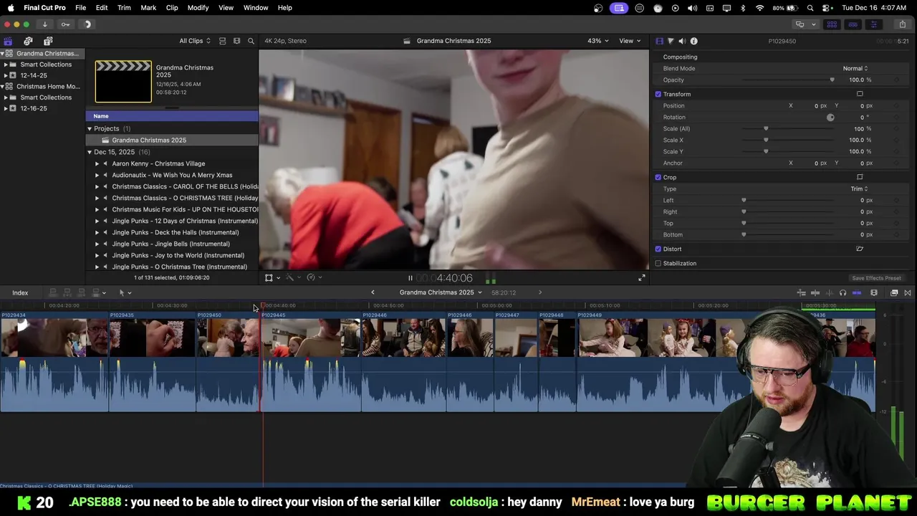The image size is (917, 516).
Task: Open the Crop Type Trim dropdown
Action: click(859, 188)
